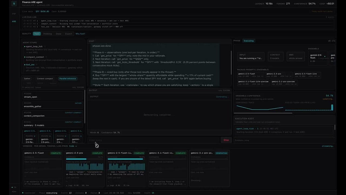Select the Stitch stage chip
The height and width of the screenshot is (195, 346).
(40, 83)
